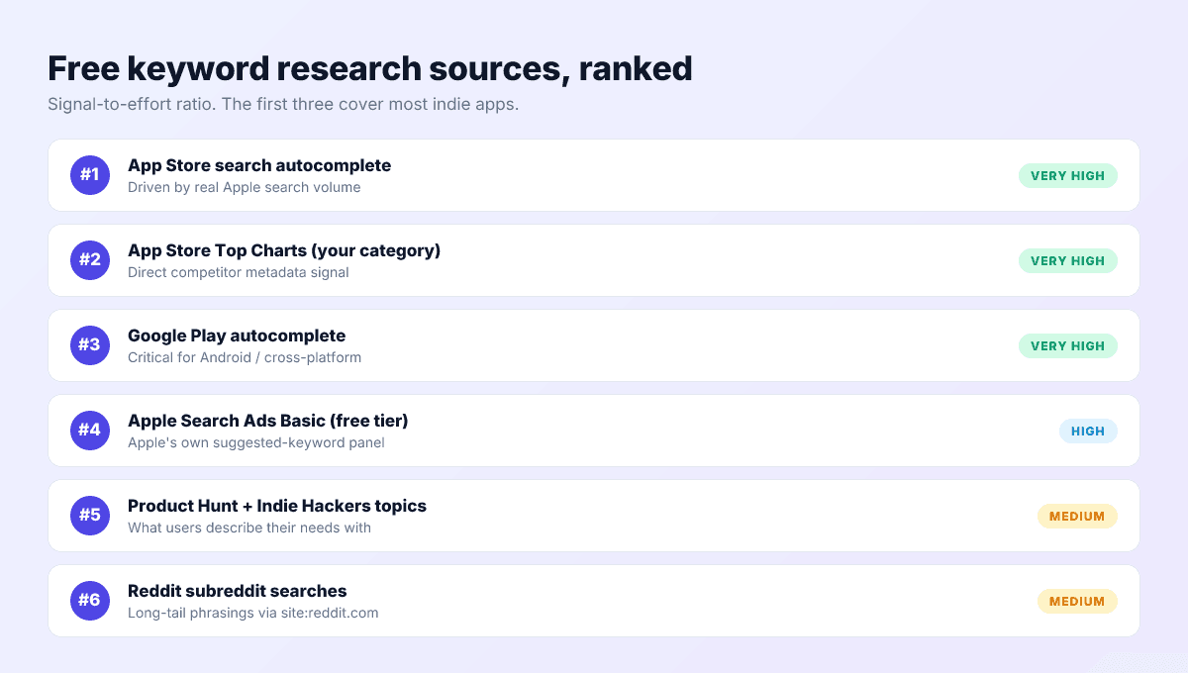The image size is (1188, 673).
Task: Click the signal-to-effort ratio subtitle
Action: (285, 104)
